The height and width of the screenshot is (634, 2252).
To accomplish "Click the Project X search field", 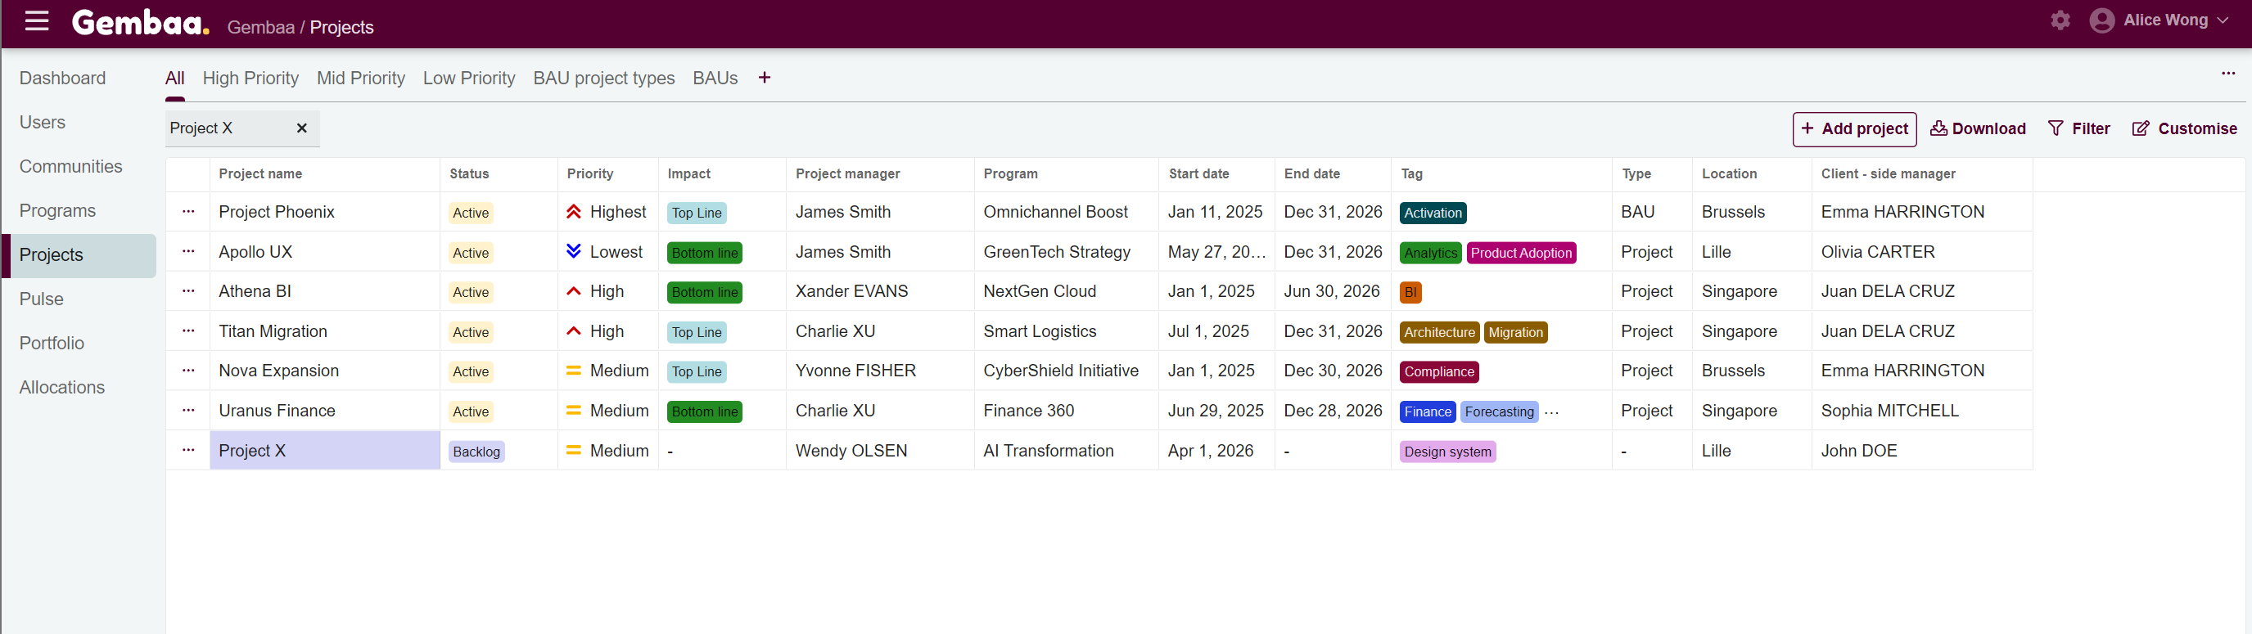I will [x=228, y=128].
